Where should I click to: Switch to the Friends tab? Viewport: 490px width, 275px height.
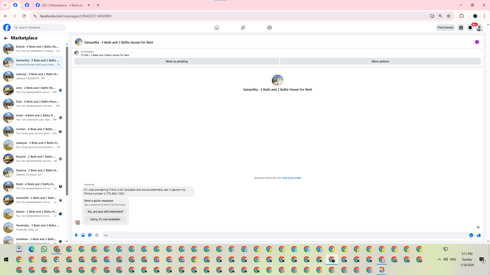click(243, 28)
